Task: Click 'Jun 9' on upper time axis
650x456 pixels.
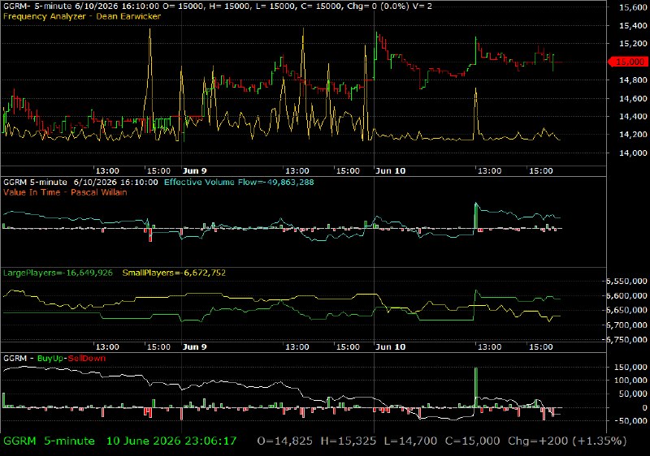Action: tap(194, 171)
